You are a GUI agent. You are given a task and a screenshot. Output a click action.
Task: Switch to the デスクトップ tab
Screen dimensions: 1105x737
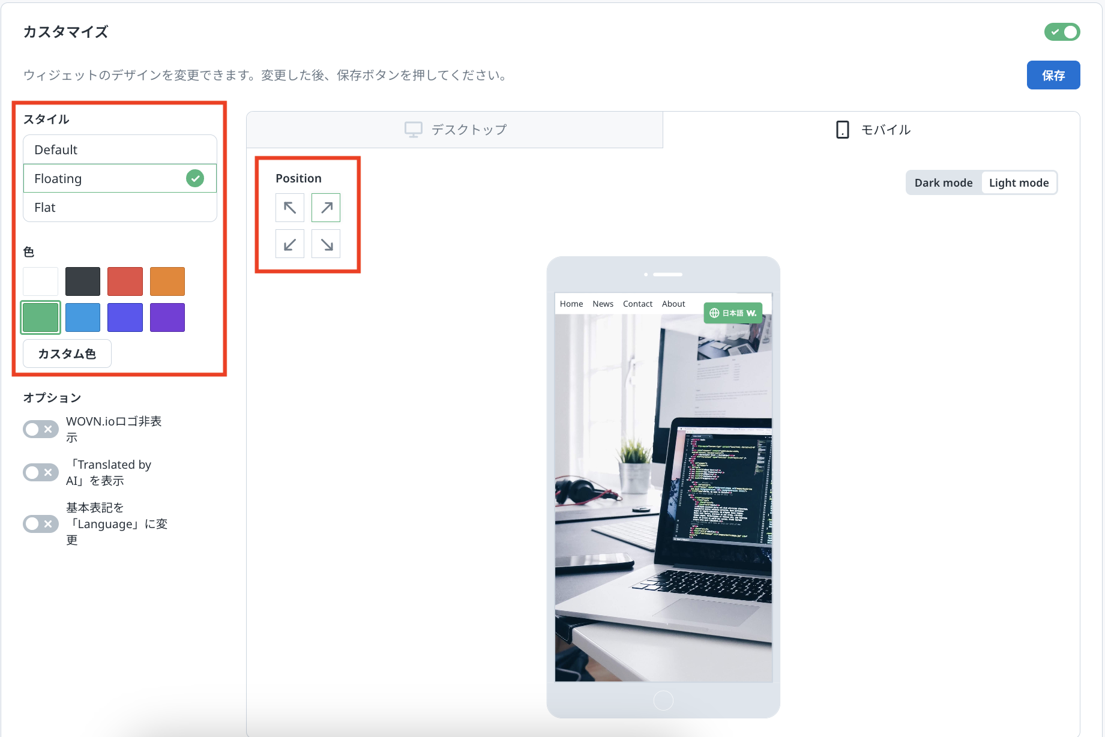455,130
